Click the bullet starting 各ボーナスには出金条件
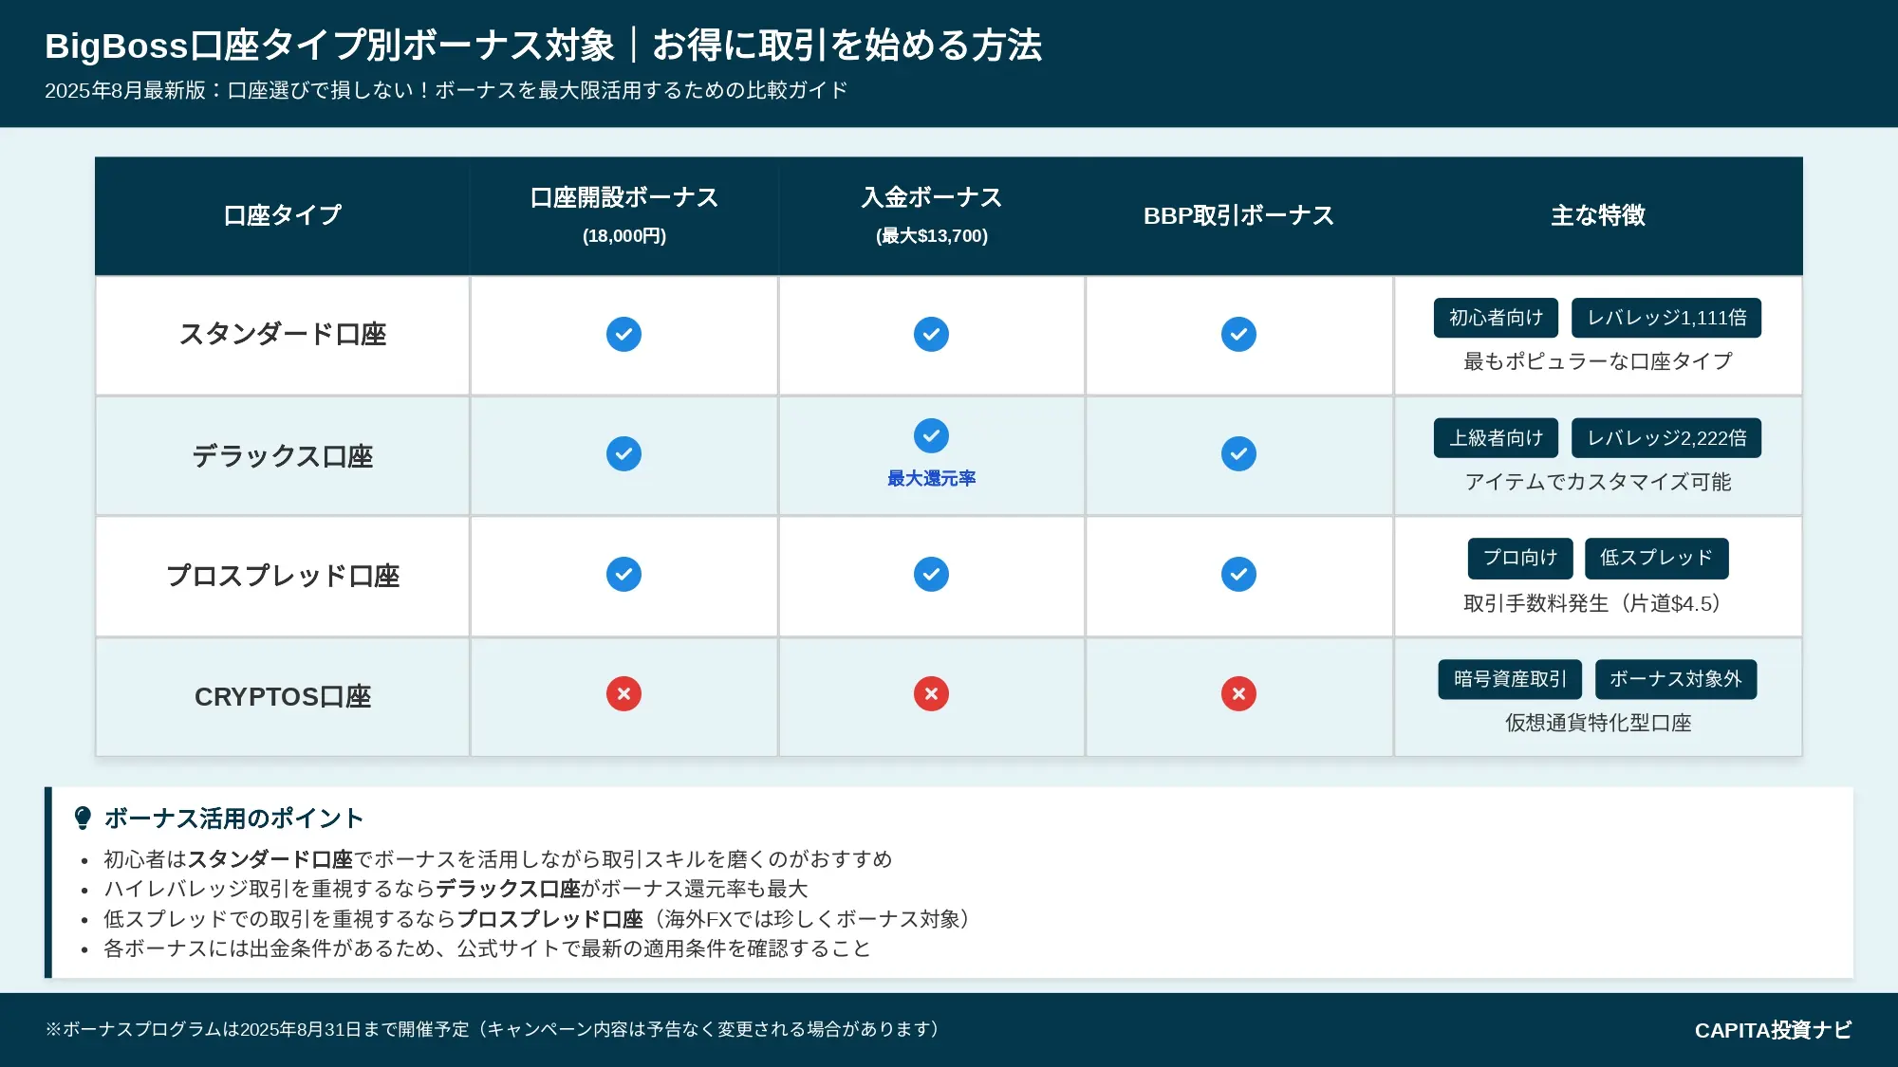Screen dimensions: 1898x1067 (x=487, y=948)
